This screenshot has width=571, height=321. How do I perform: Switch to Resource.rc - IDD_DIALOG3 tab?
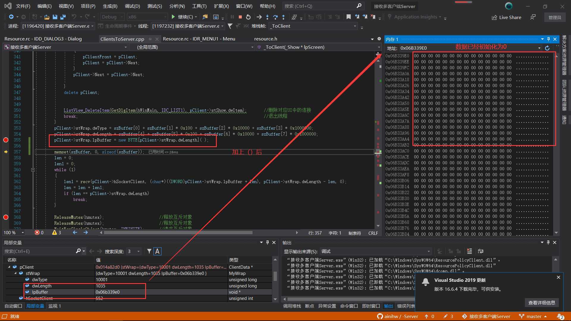click(x=43, y=39)
